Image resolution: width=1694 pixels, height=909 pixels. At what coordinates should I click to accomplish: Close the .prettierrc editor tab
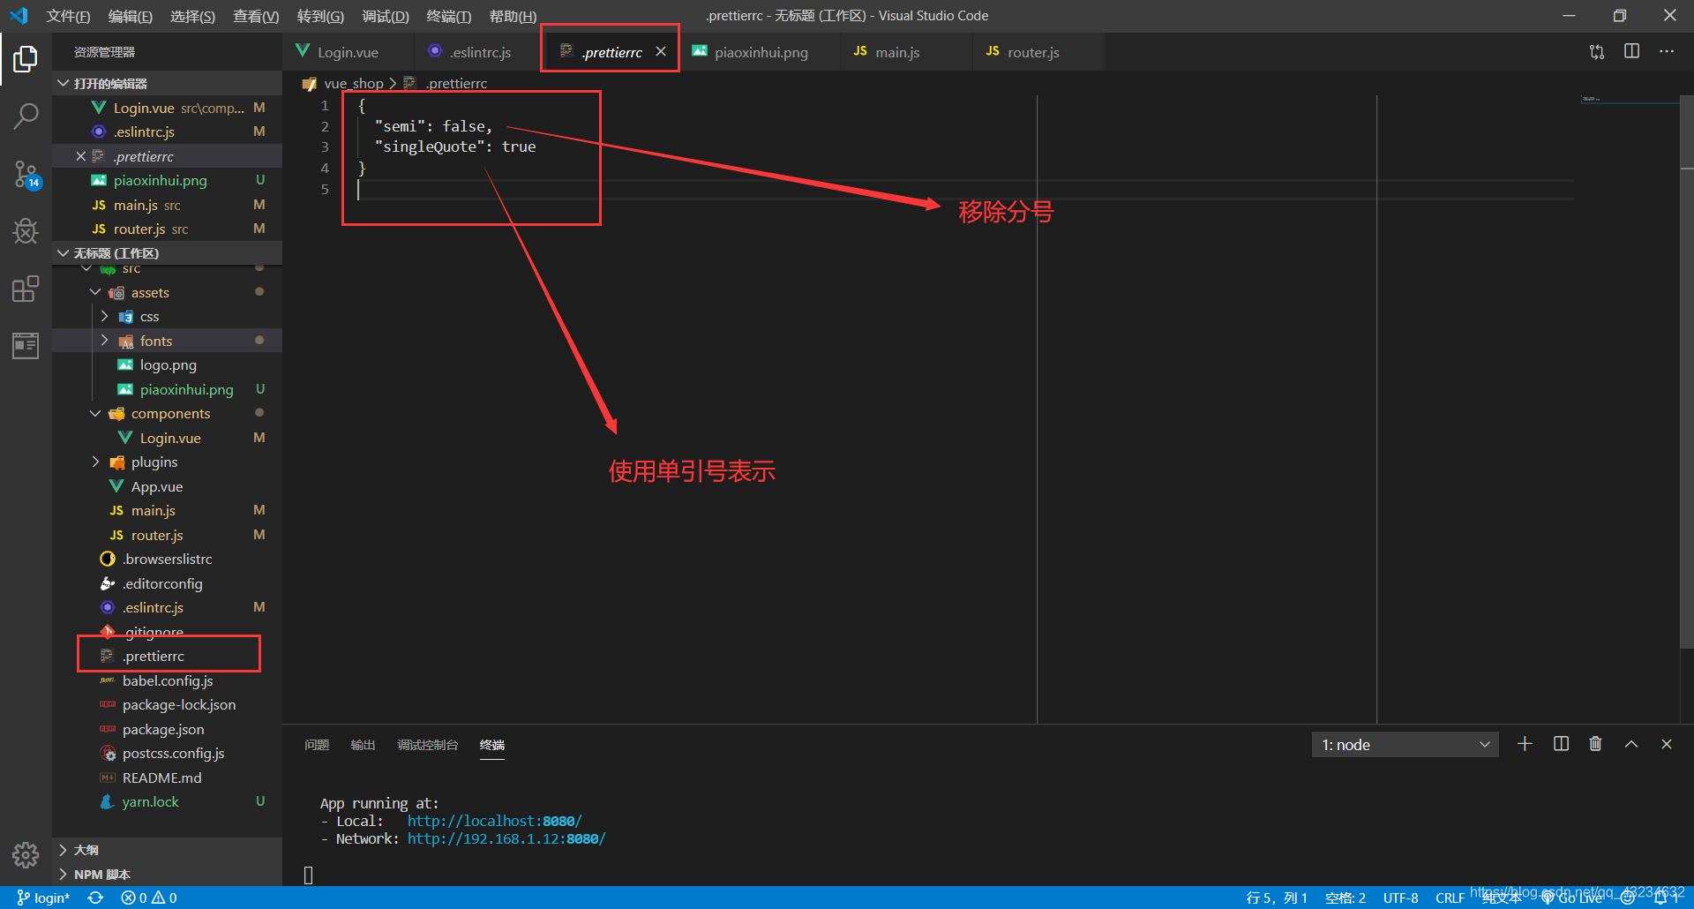[661, 51]
